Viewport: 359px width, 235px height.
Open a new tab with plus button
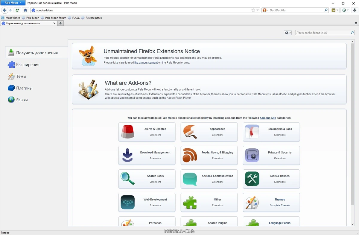click(60, 23)
